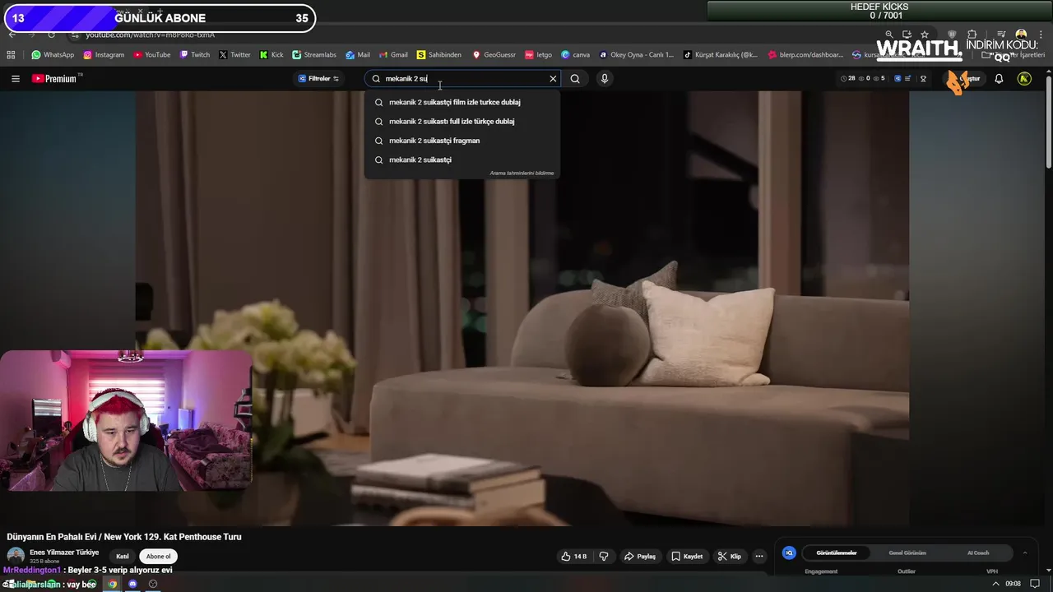Open the taskbar clock 09:08
Viewport: 1053px width, 592px height.
pyautogui.click(x=1014, y=585)
